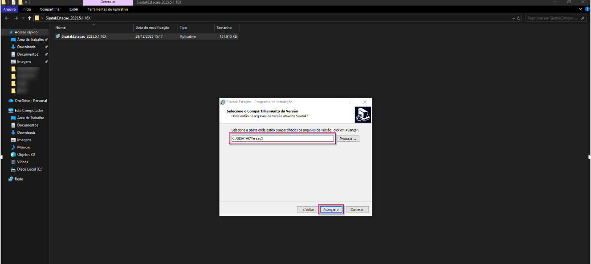591x264 pixels.
Task: Select Acesso rápido in navigation pane
Action: point(26,32)
